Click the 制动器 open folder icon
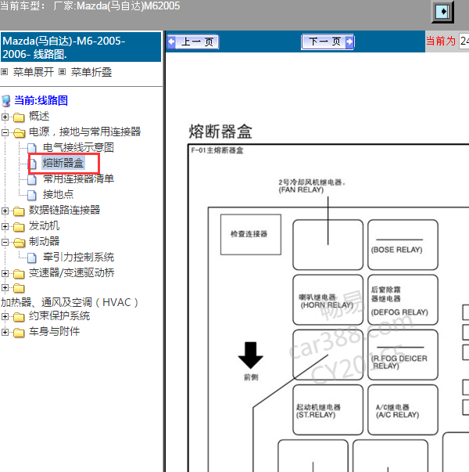This screenshot has height=472, width=469. (x=19, y=243)
